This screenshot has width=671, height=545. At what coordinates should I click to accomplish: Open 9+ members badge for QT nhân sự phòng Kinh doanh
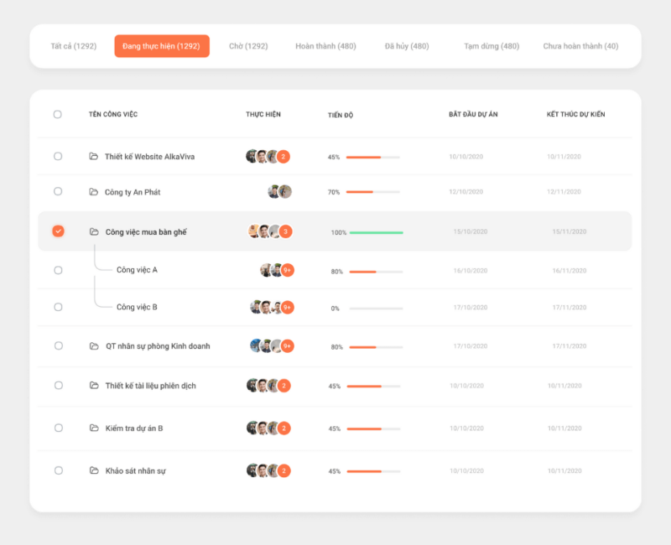(287, 345)
